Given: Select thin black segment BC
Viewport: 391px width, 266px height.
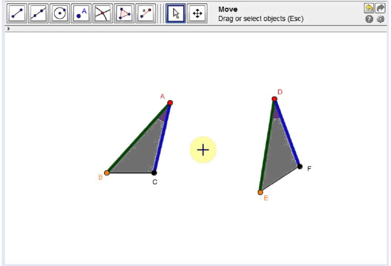Looking at the screenshot, I should (x=130, y=173).
